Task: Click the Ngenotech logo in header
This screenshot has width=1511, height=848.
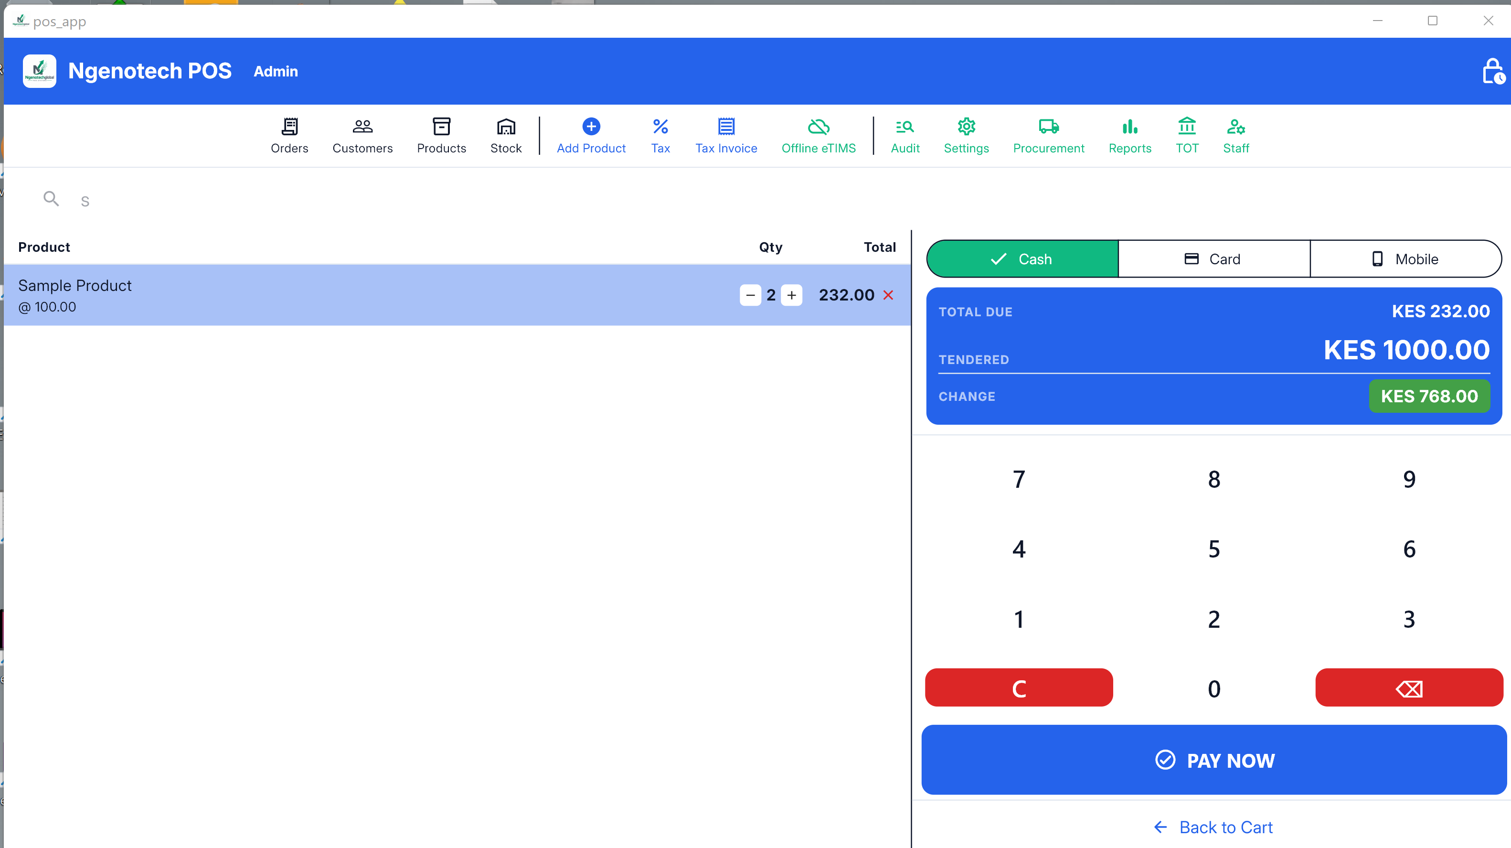Action: point(39,71)
